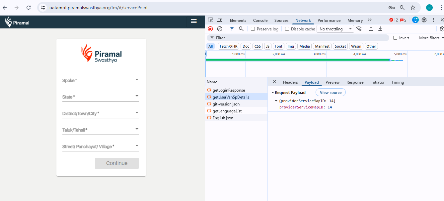Switch to the Console tab
Screen dimensions: 444x201
[x=260, y=20]
